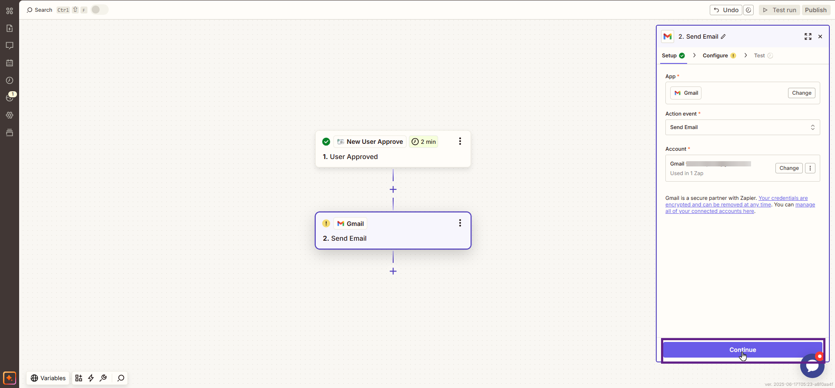Open the lightning bolt tool in bottom toolbar
This screenshot has height=388, width=835.
coord(91,378)
